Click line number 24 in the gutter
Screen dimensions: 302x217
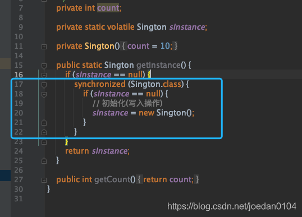(19, 151)
